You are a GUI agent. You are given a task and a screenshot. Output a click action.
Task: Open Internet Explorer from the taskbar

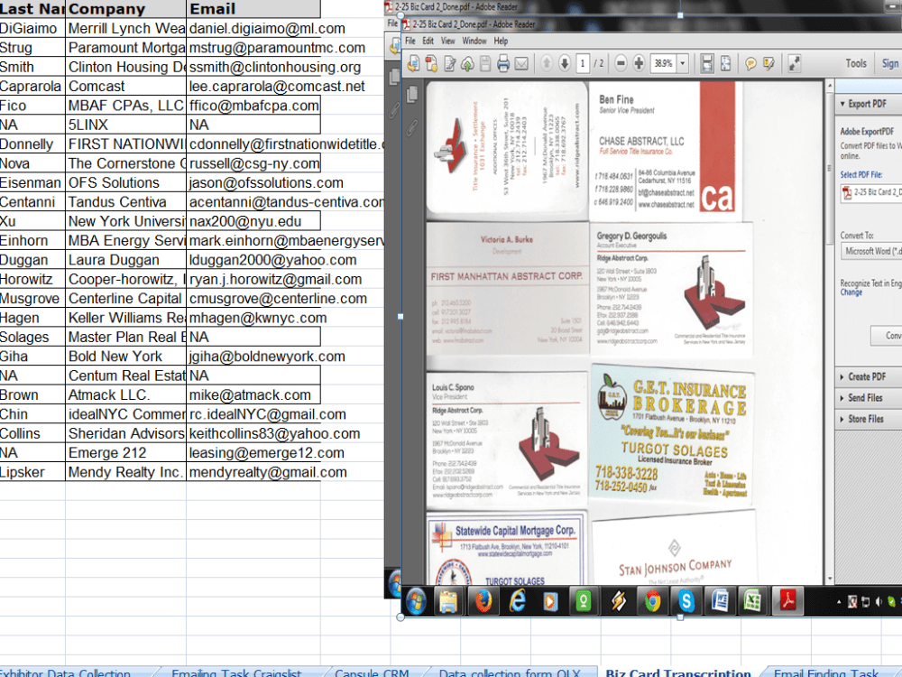pos(517,601)
